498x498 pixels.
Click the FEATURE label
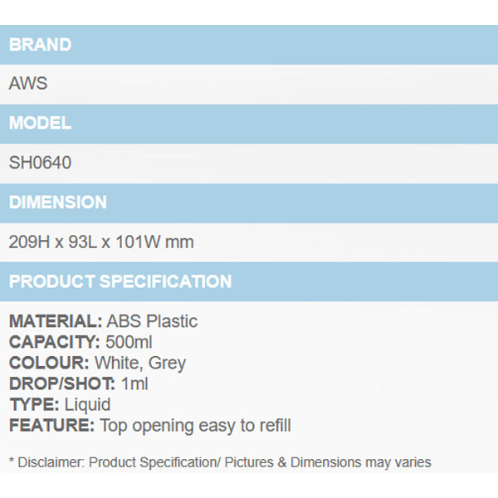51,426
